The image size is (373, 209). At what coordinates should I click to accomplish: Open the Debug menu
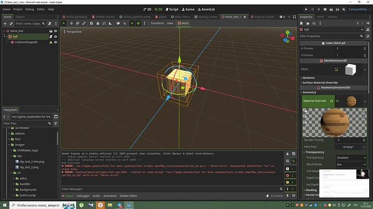pos(30,9)
